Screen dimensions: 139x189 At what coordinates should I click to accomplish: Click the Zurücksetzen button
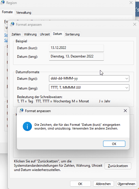click(x=118, y=166)
